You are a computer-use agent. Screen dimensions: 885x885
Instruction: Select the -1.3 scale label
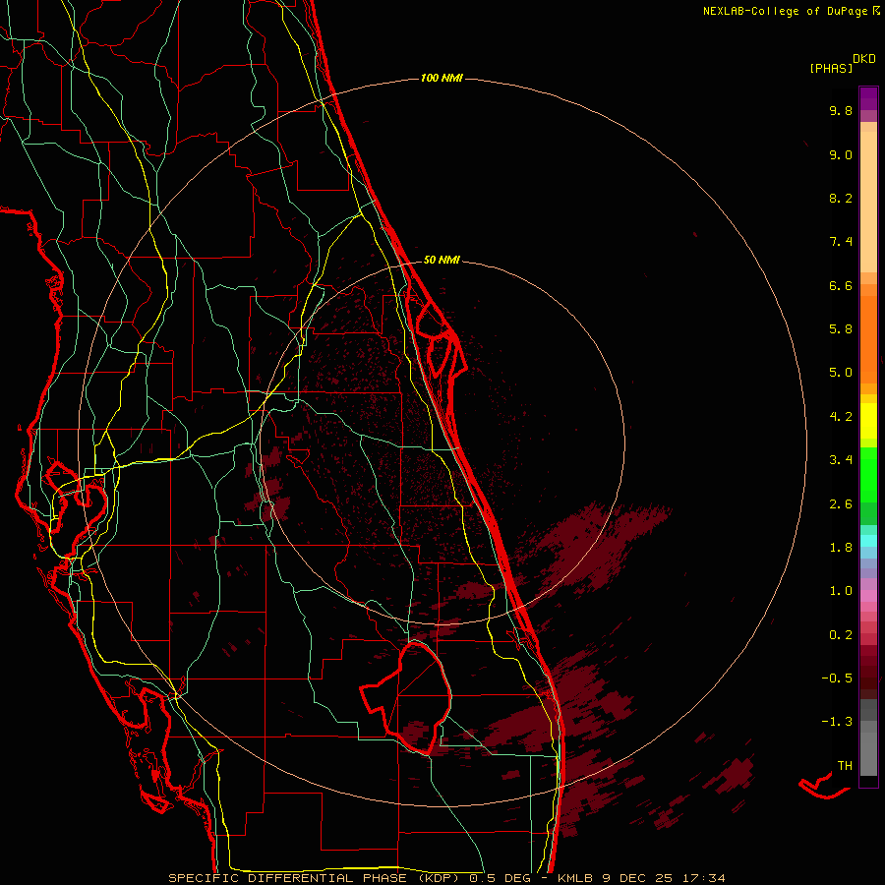pyautogui.click(x=837, y=722)
